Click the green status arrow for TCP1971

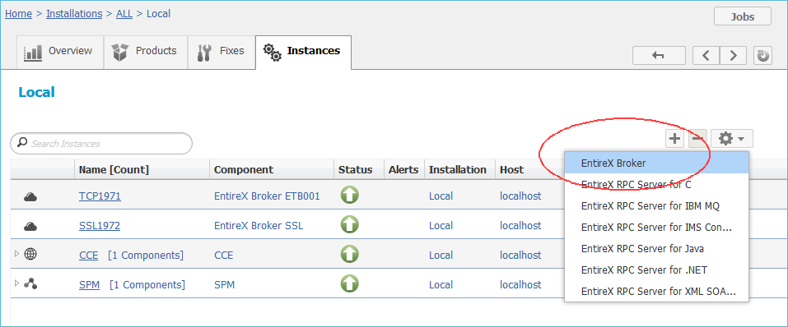[x=349, y=195]
